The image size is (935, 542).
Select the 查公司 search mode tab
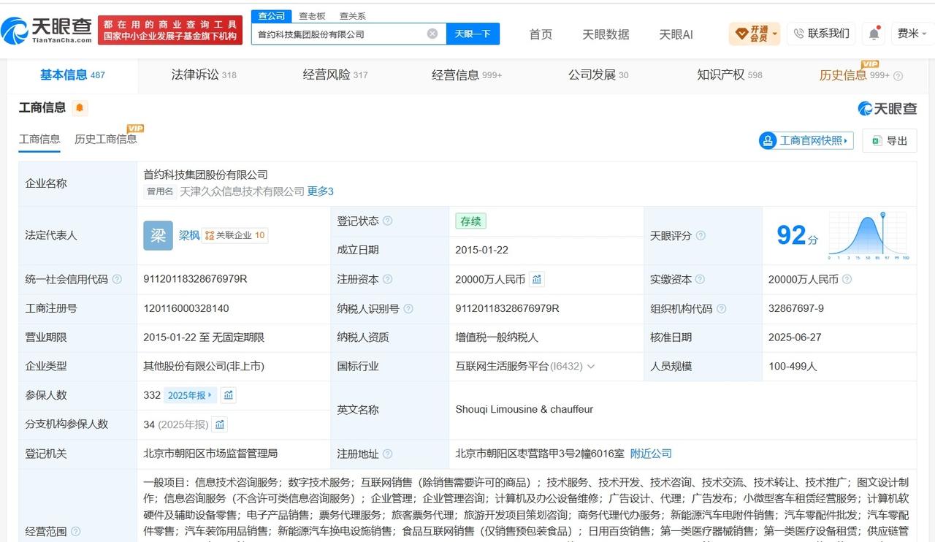[272, 16]
